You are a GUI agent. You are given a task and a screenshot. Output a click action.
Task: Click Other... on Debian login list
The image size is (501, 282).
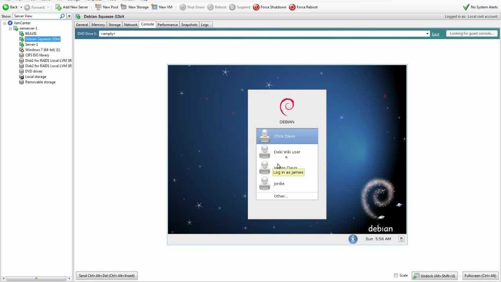point(287,196)
